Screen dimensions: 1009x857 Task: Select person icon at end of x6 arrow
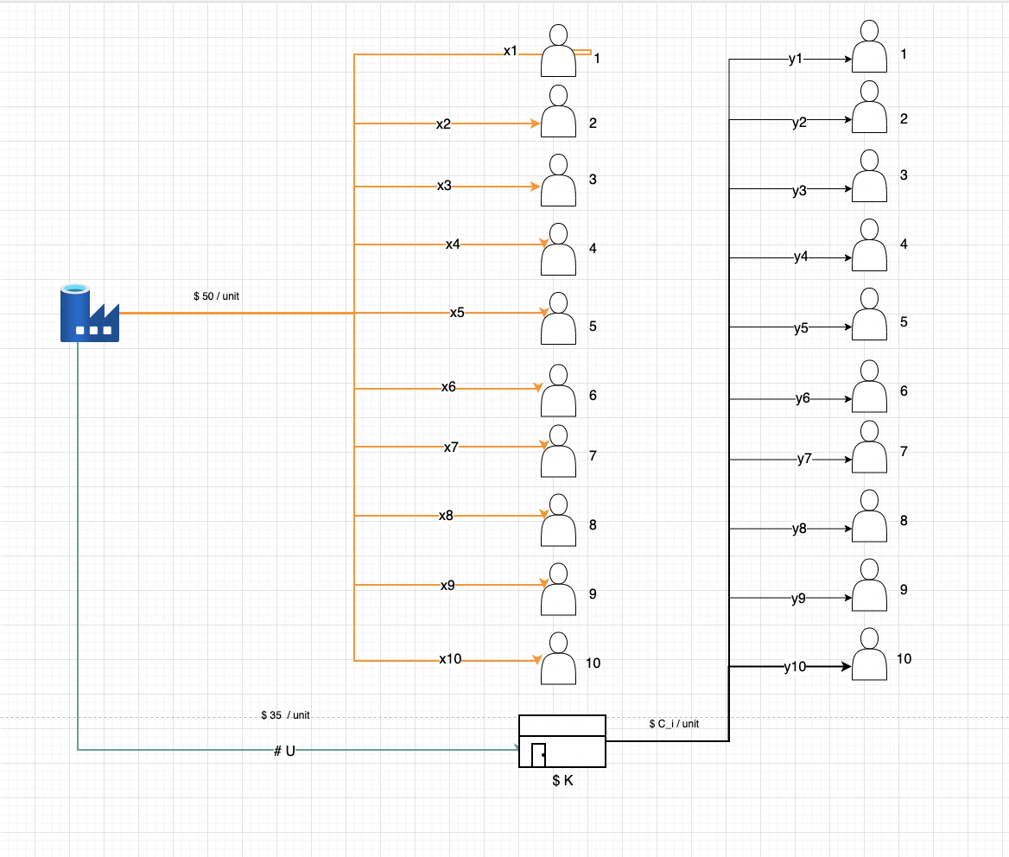tap(559, 390)
